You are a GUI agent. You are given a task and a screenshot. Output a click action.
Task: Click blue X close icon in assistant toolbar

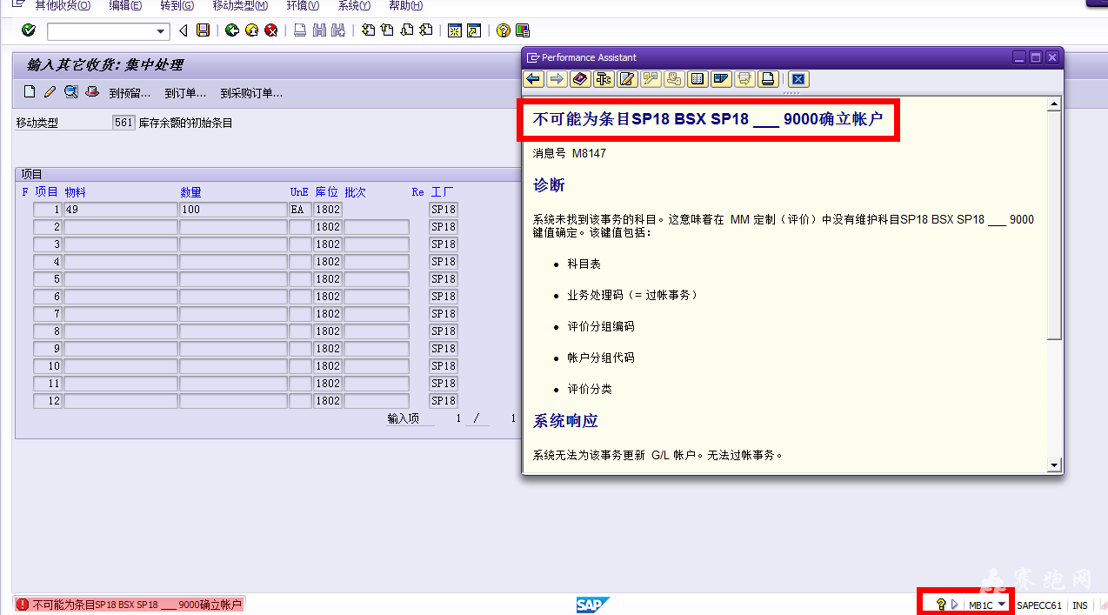tap(798, 79)
